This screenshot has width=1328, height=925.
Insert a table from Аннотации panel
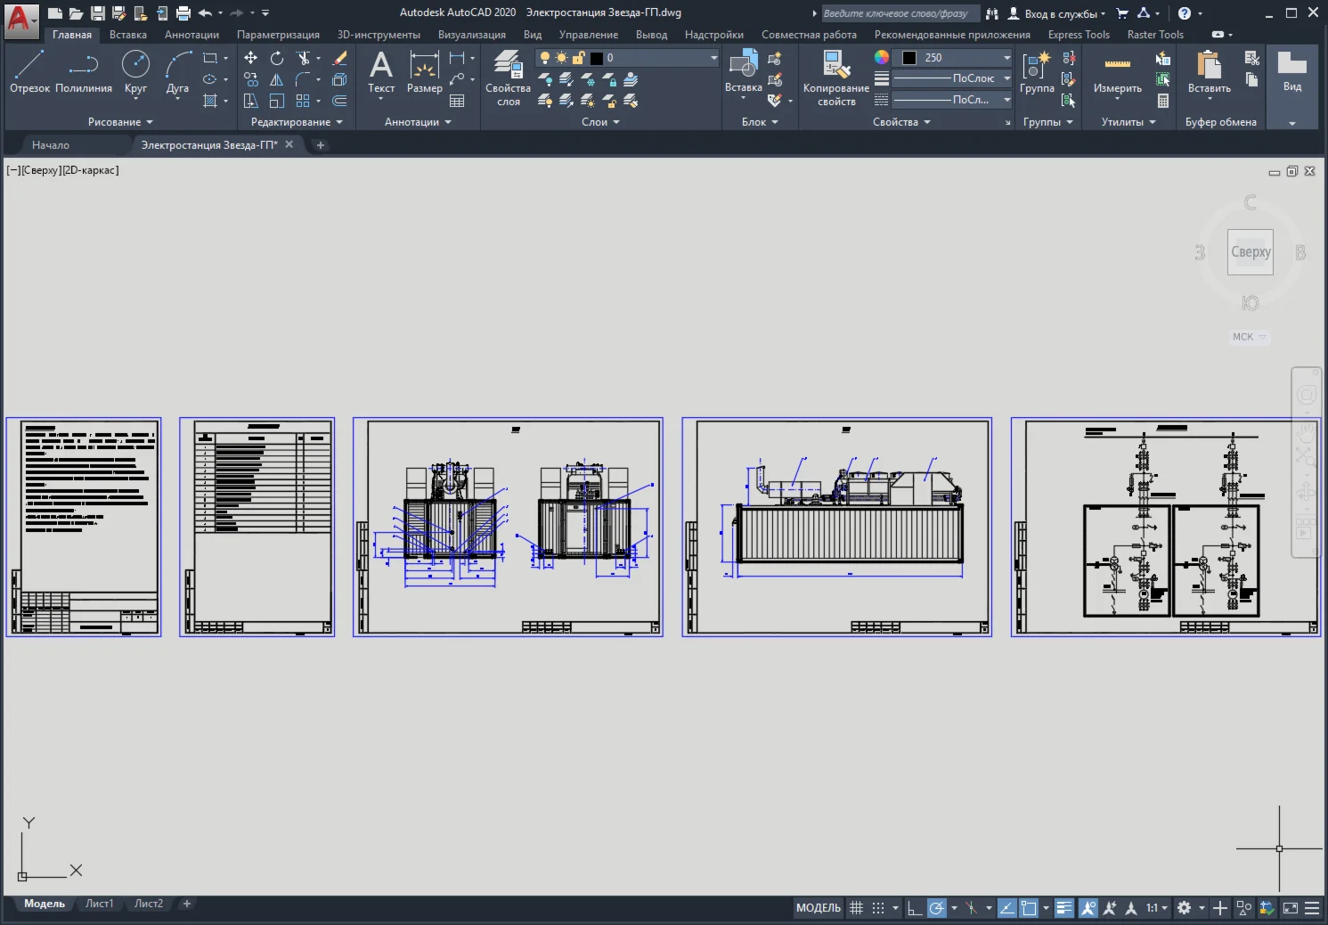click(457, 101)
